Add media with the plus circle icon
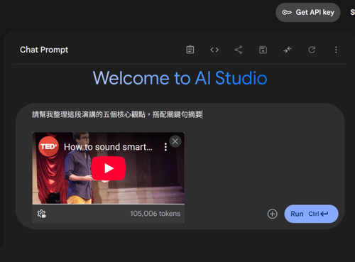The width and height of the screenshot is (355, 262). tap(272, 214)
